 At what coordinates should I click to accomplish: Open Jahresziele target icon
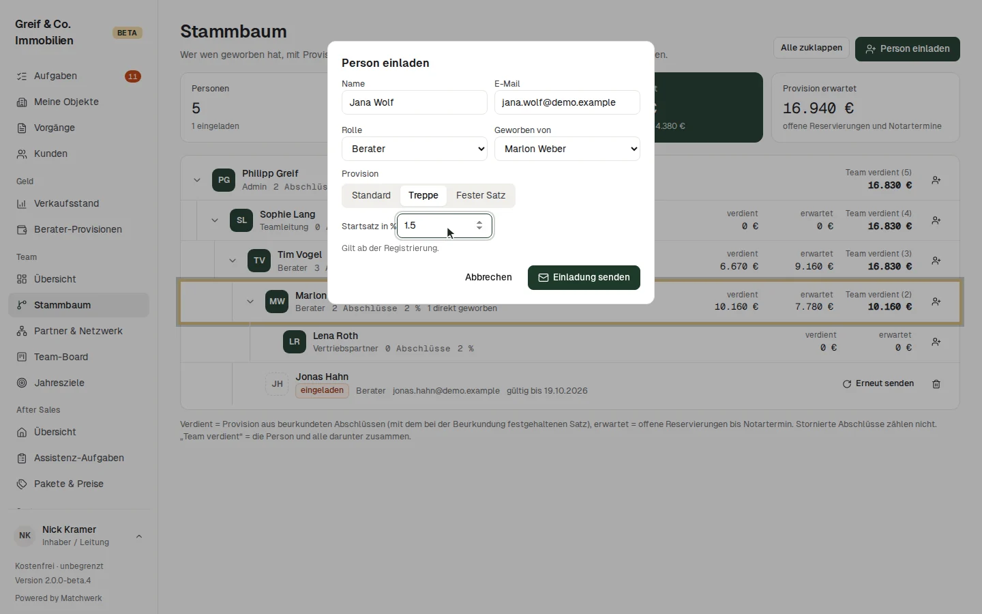click(22, 383)
